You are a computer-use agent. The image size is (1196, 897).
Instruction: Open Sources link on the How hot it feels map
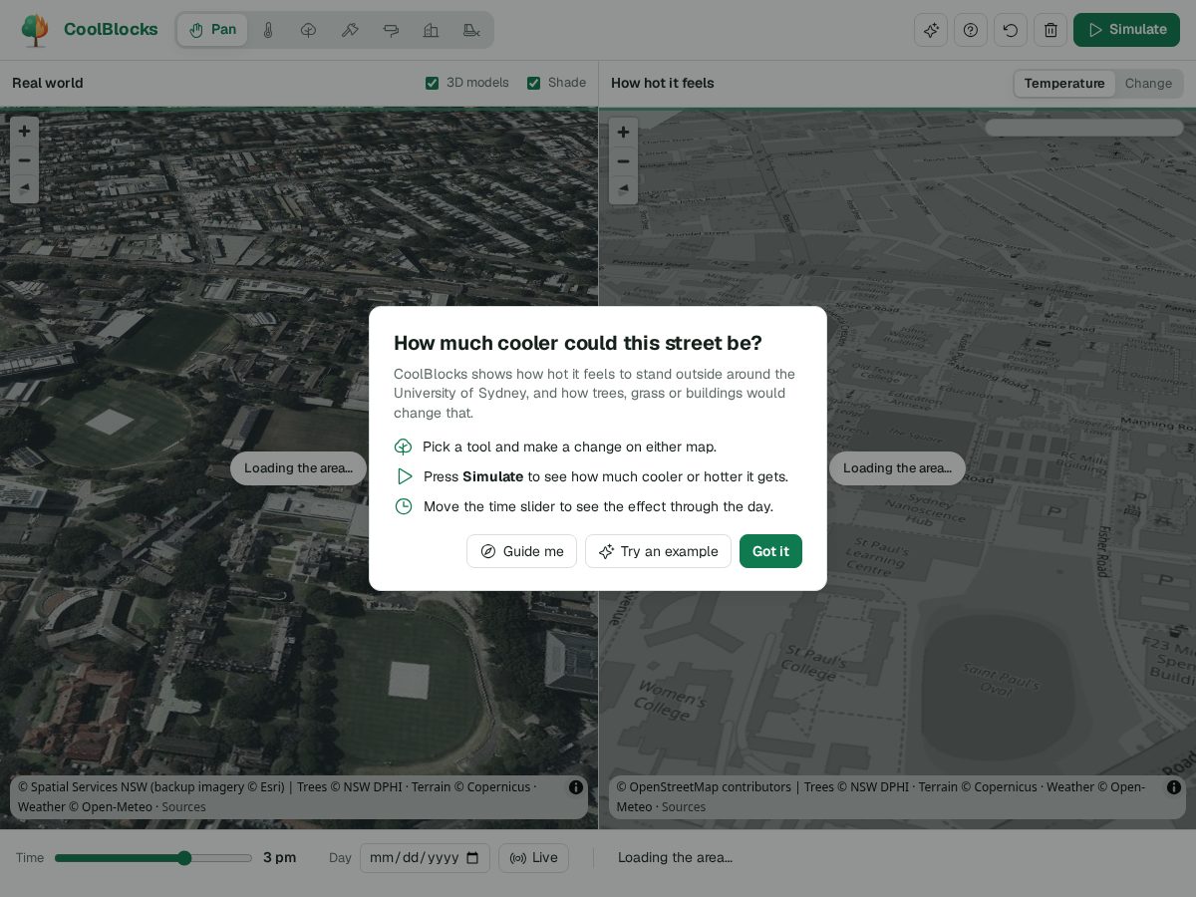[x=684, y=807]
